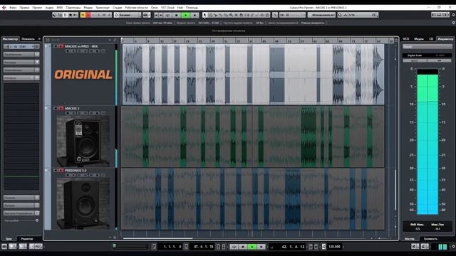Click the tempo field showing 120.000

coord(334,247)
